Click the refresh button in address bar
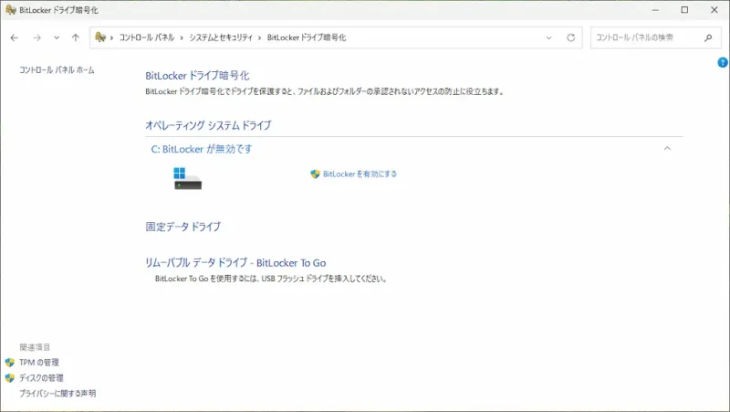This screenshot has height=412, width=730. (x=571, y=37)
